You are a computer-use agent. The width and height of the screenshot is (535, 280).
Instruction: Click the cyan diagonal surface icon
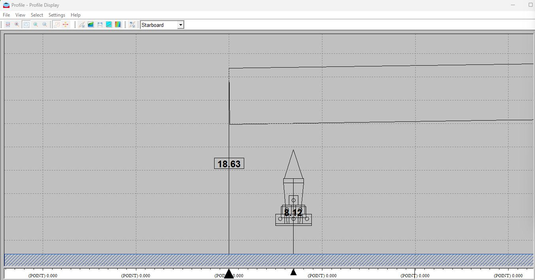[x=109, y=25]
